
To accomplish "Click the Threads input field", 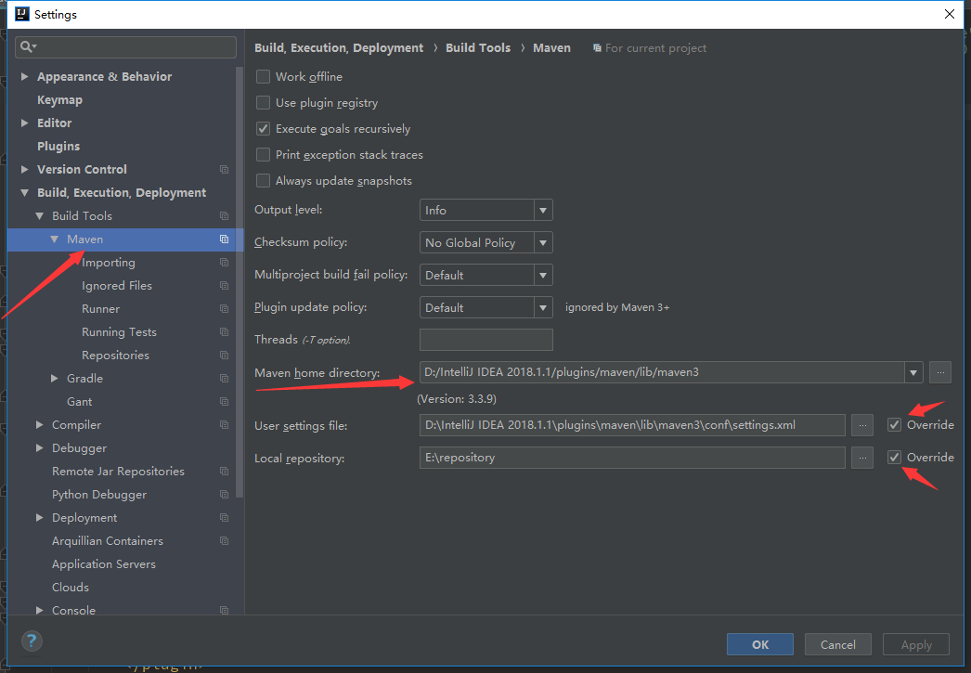I will (x=486, y=340).
